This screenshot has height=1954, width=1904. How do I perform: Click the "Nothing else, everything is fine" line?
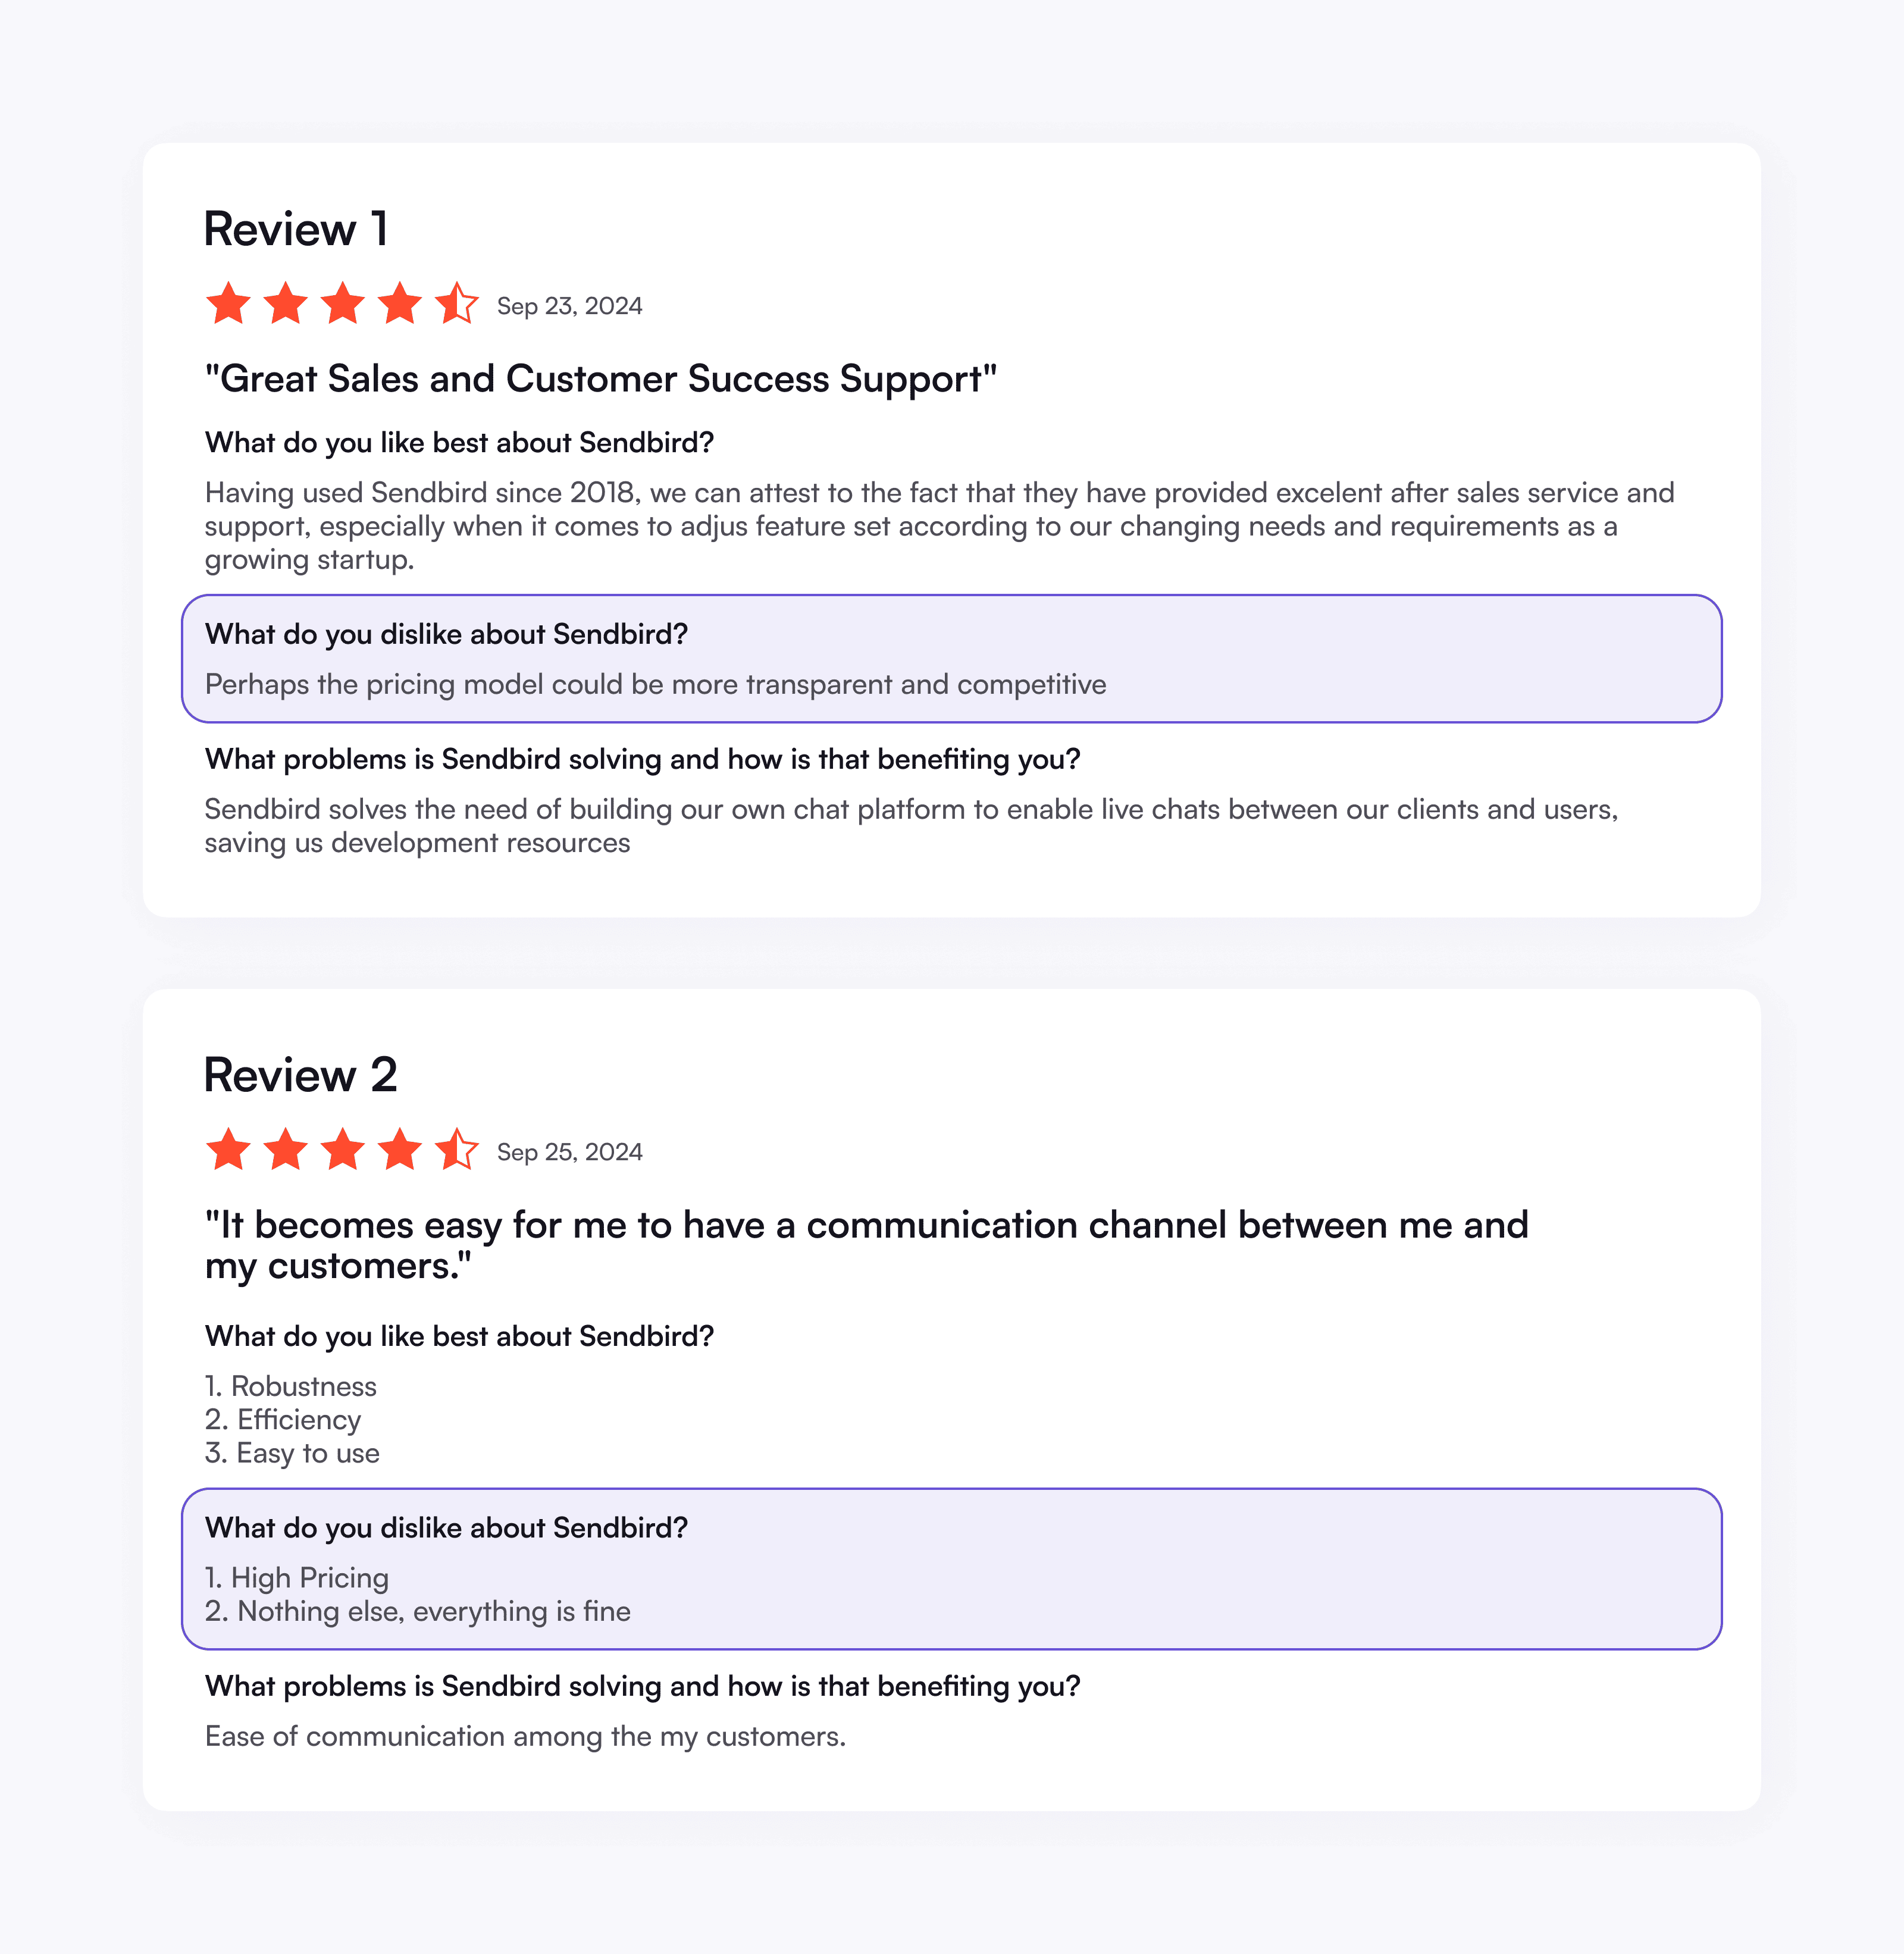click(x=418, y=1612)
